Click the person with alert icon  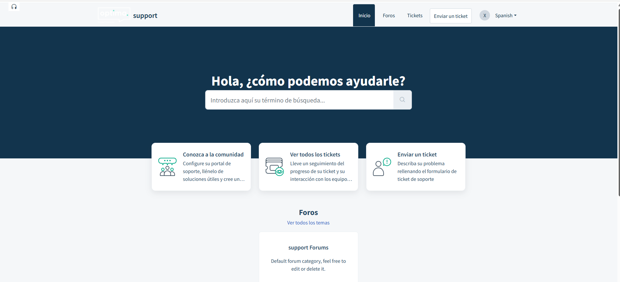coord(382,167)
